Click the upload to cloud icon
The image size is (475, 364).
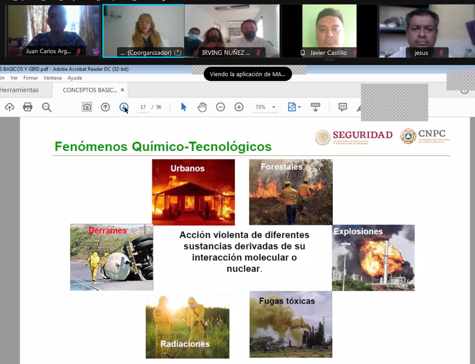coord(9,107)
